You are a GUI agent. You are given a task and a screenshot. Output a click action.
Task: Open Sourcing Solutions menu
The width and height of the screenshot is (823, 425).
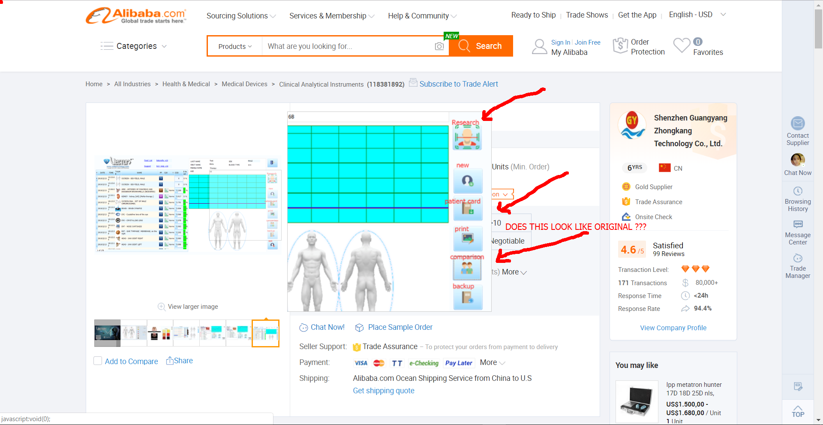pyautogui.click(x=241, y=16)
